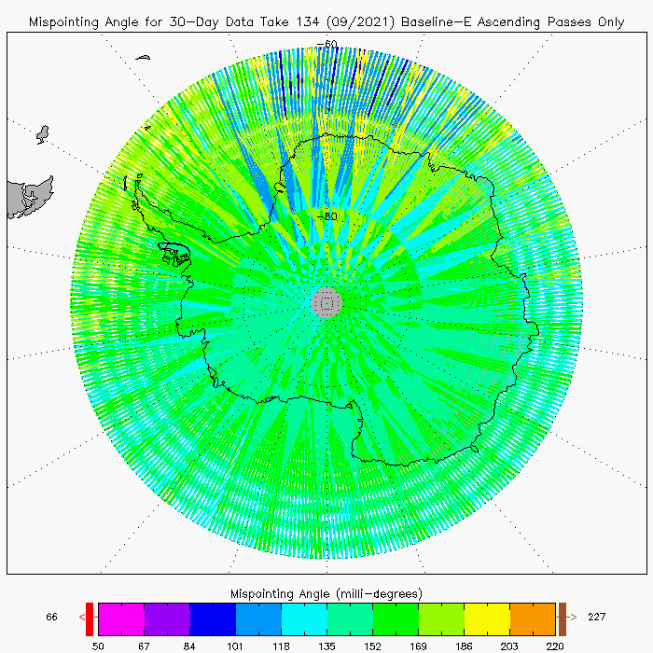Click the minimum value label 66

tap(51, 617)
